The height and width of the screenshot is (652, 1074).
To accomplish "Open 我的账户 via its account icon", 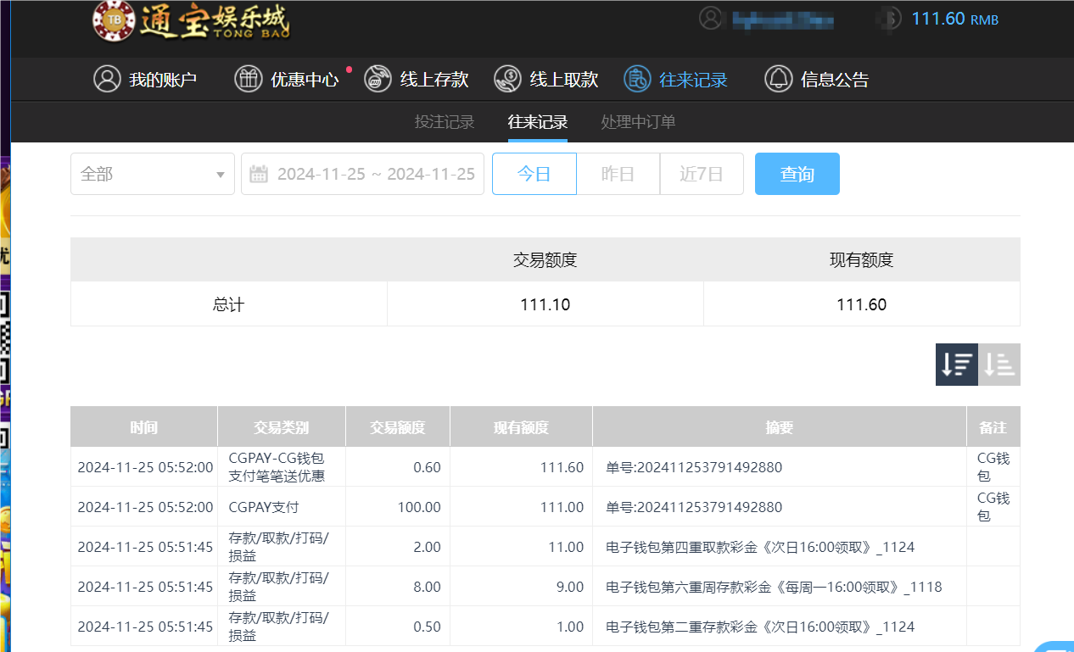I will [x=107, y=79].
